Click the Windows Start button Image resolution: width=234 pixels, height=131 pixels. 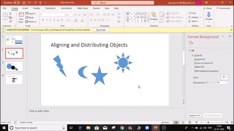point(4,128)
